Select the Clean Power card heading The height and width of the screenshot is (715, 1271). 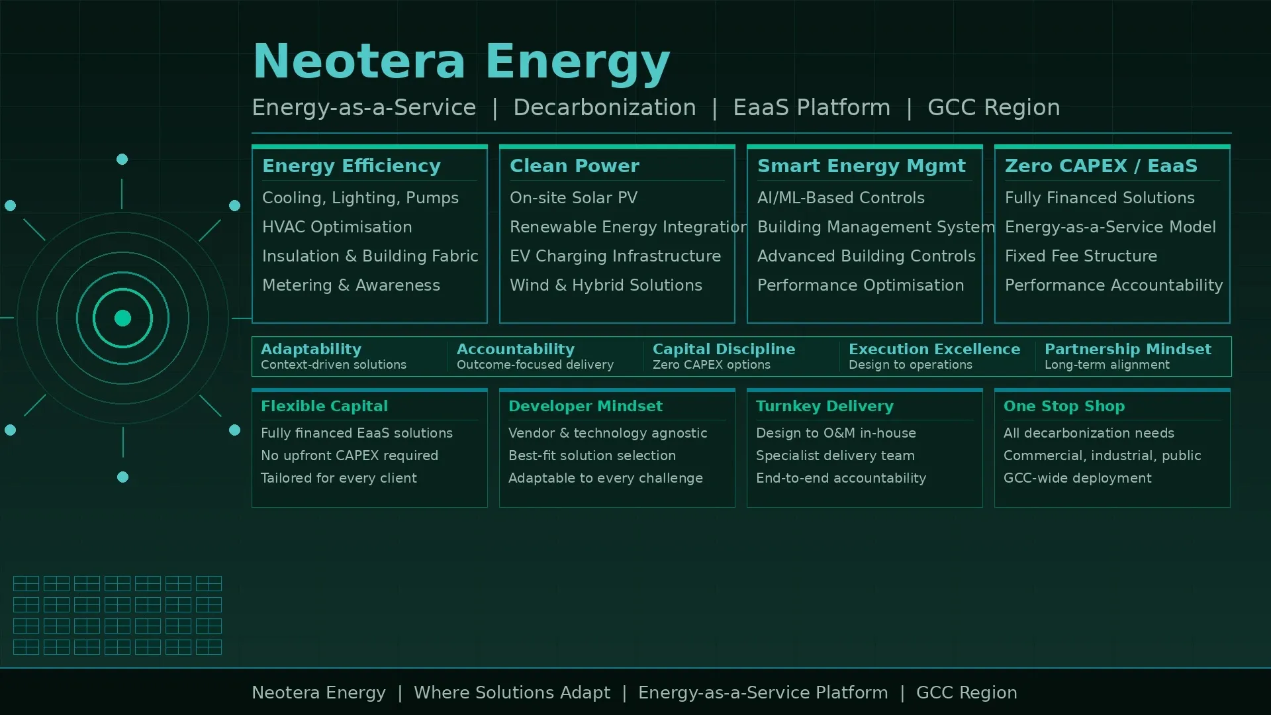[574, 166]
